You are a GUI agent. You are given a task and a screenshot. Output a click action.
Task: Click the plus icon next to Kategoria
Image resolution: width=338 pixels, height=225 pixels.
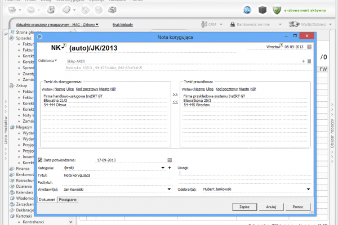click(x=170, y=168)
